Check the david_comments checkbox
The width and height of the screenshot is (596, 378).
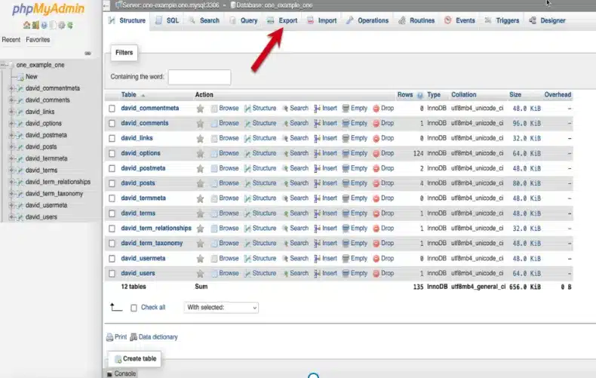pyautogui.click(x=112, y=123)
